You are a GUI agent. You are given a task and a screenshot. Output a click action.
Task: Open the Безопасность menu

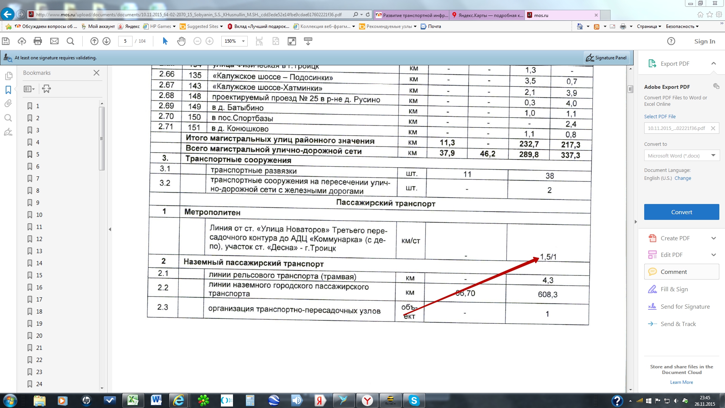[x=682, y=26]
